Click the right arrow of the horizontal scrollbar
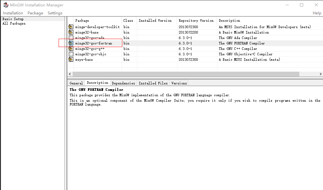 click(x=320, y=74)
